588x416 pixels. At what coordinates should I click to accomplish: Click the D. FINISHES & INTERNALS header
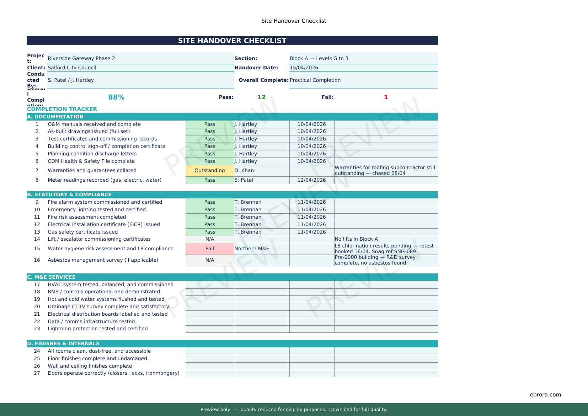click(232, 343)
